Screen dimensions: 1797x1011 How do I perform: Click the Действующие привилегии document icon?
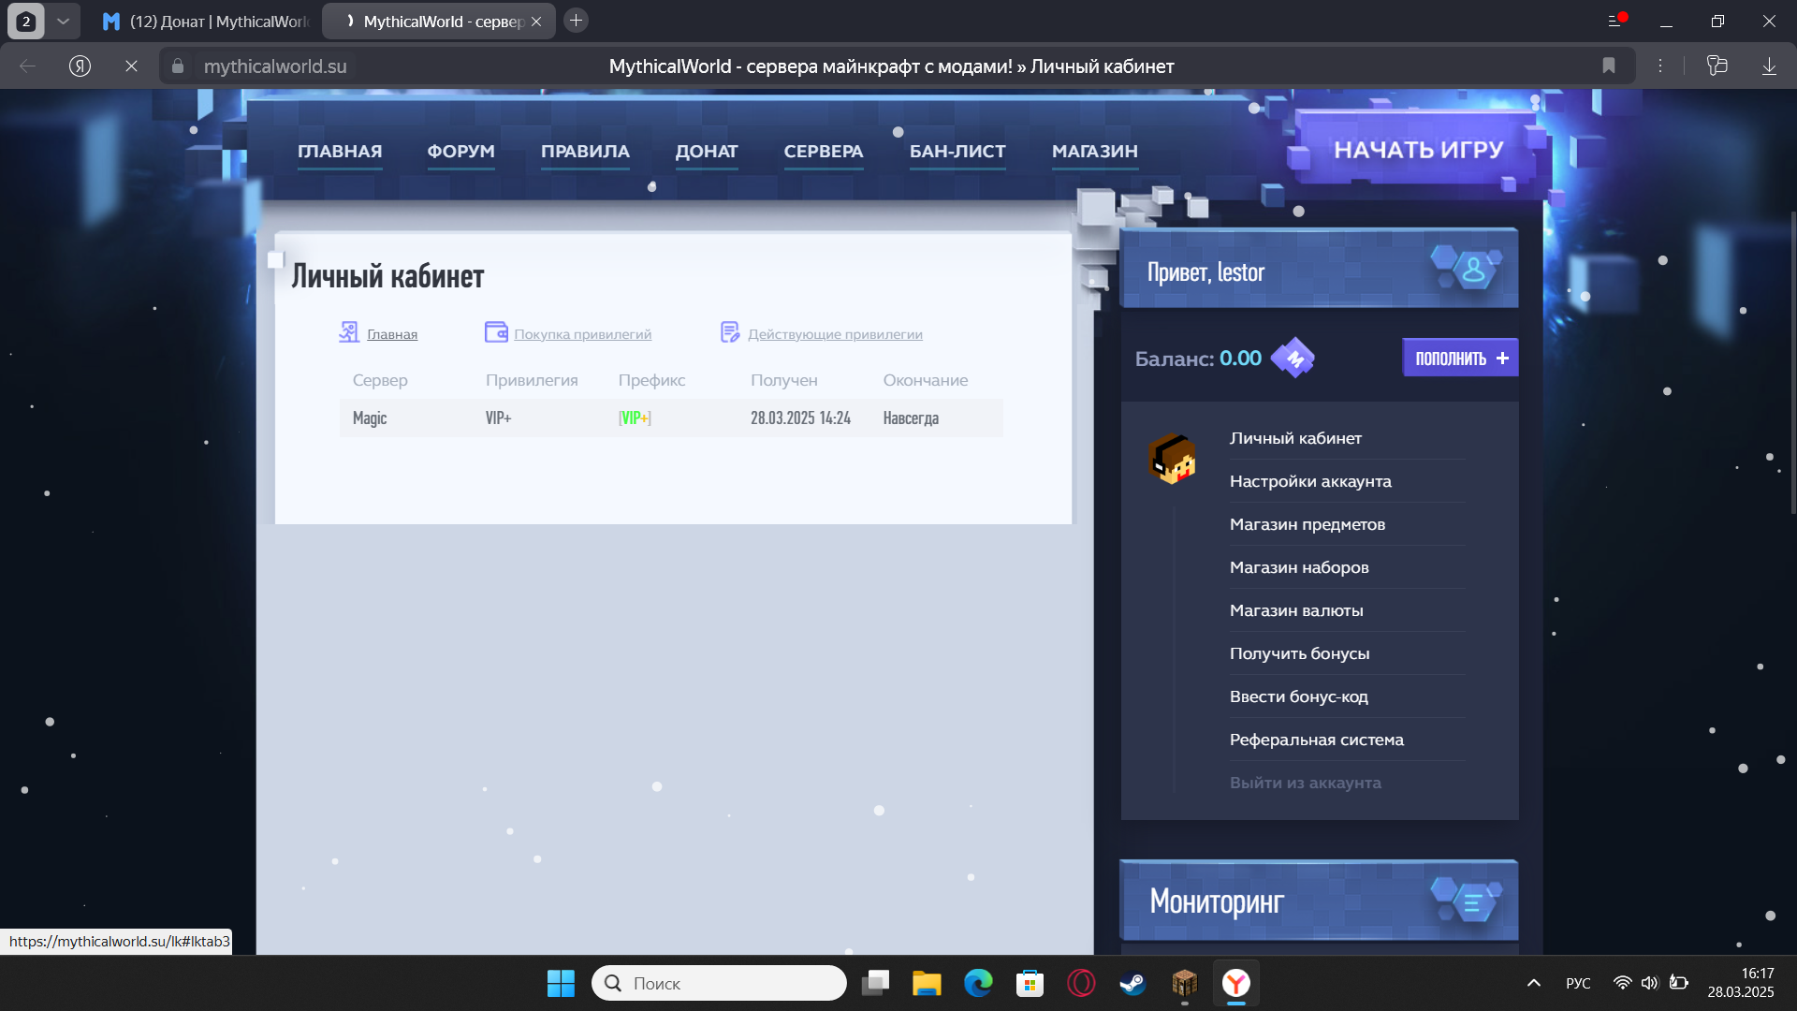(730, 332)
